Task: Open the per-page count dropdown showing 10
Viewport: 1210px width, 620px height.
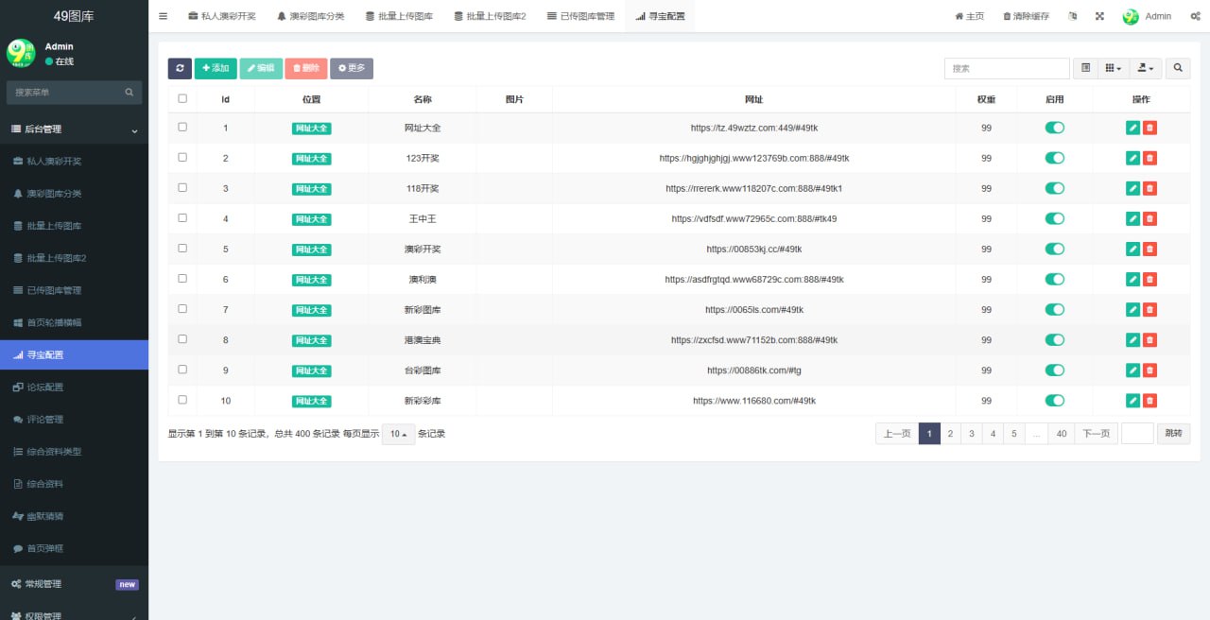Action: click(397, 433)
